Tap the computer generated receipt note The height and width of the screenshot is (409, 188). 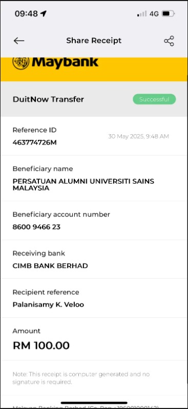click(81, 378)
